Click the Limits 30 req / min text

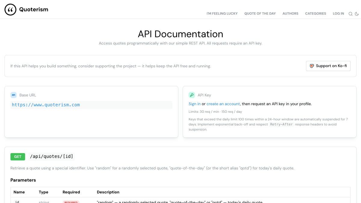click(x=215, y=112)
